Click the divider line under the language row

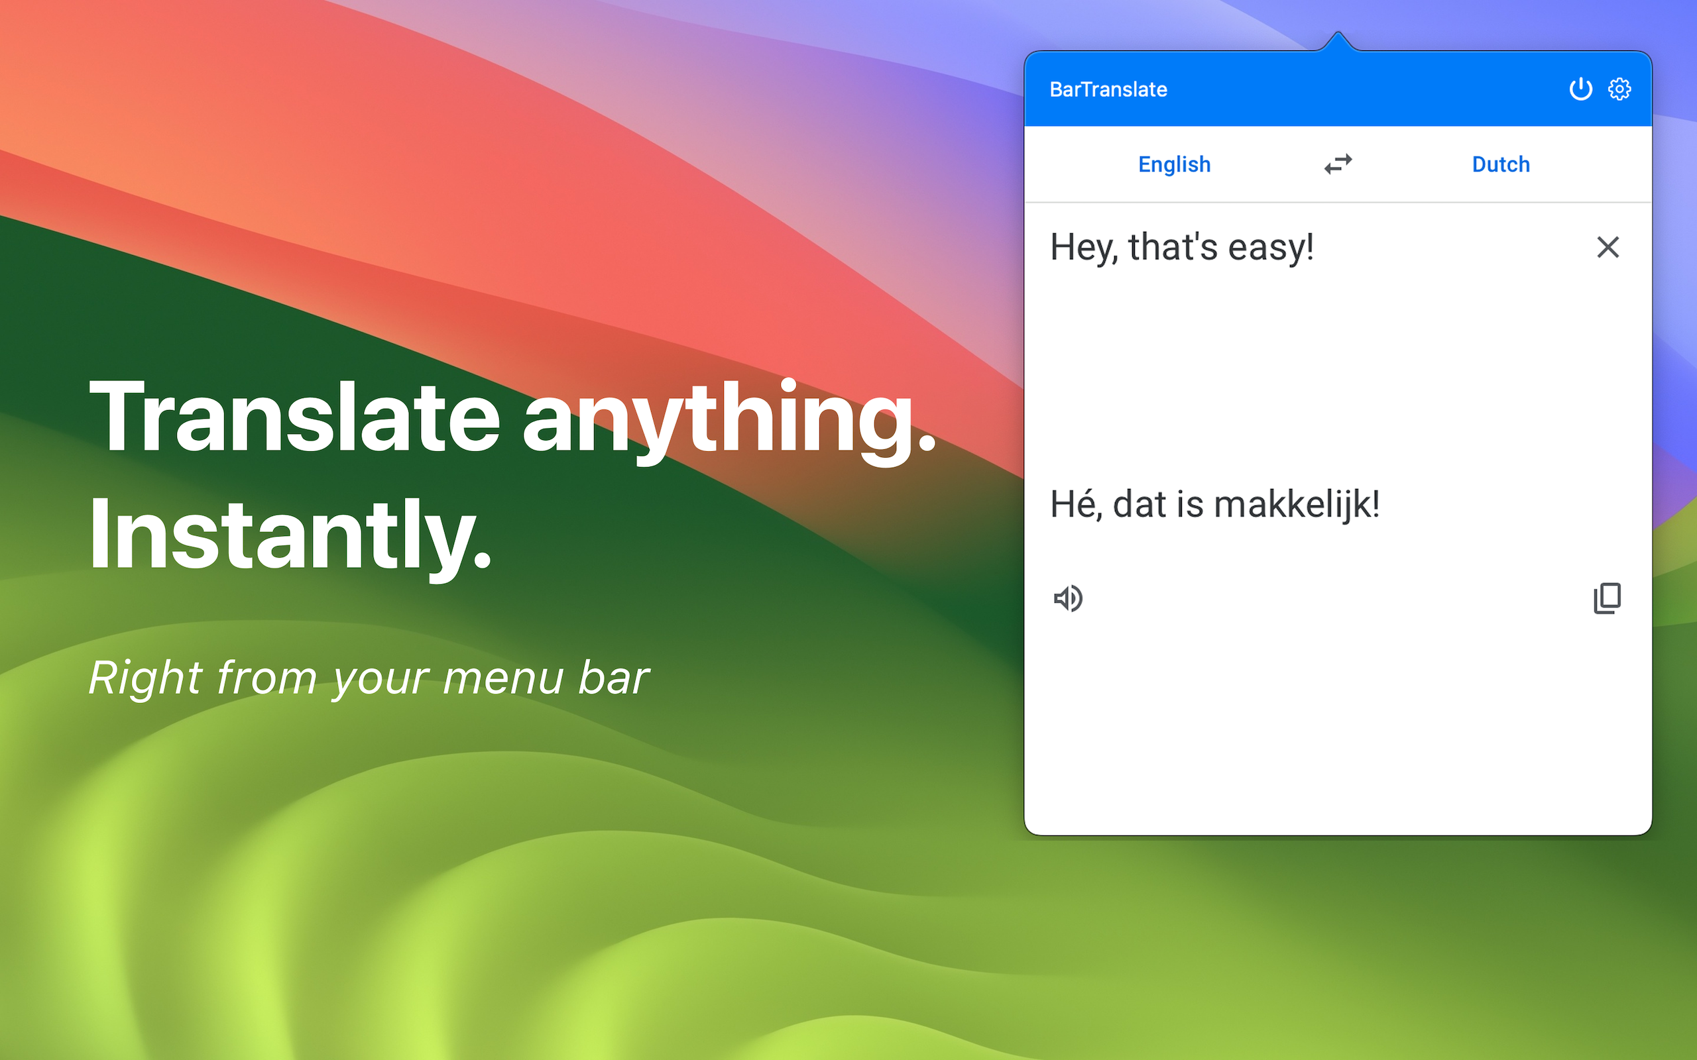1338,202
